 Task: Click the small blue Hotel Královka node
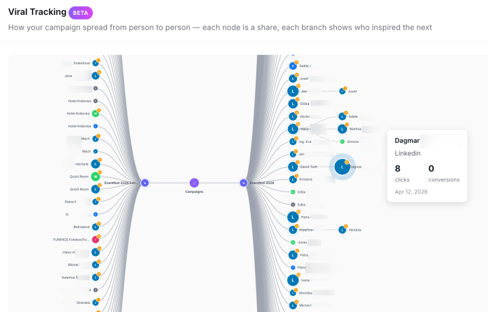tap(96, 126)
